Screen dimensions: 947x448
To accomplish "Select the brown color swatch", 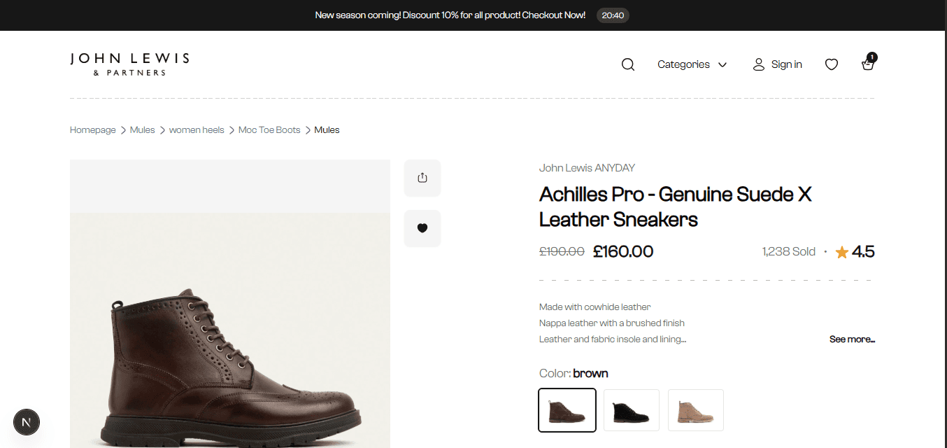I will point(567,410).
